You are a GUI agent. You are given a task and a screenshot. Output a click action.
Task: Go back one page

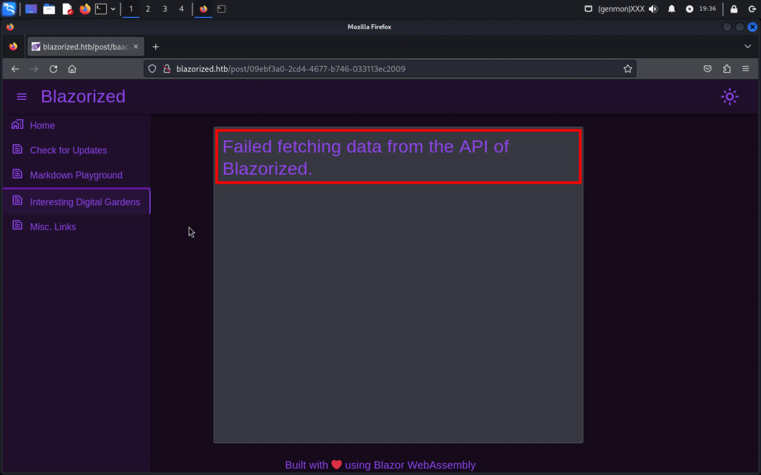[15, 69]
